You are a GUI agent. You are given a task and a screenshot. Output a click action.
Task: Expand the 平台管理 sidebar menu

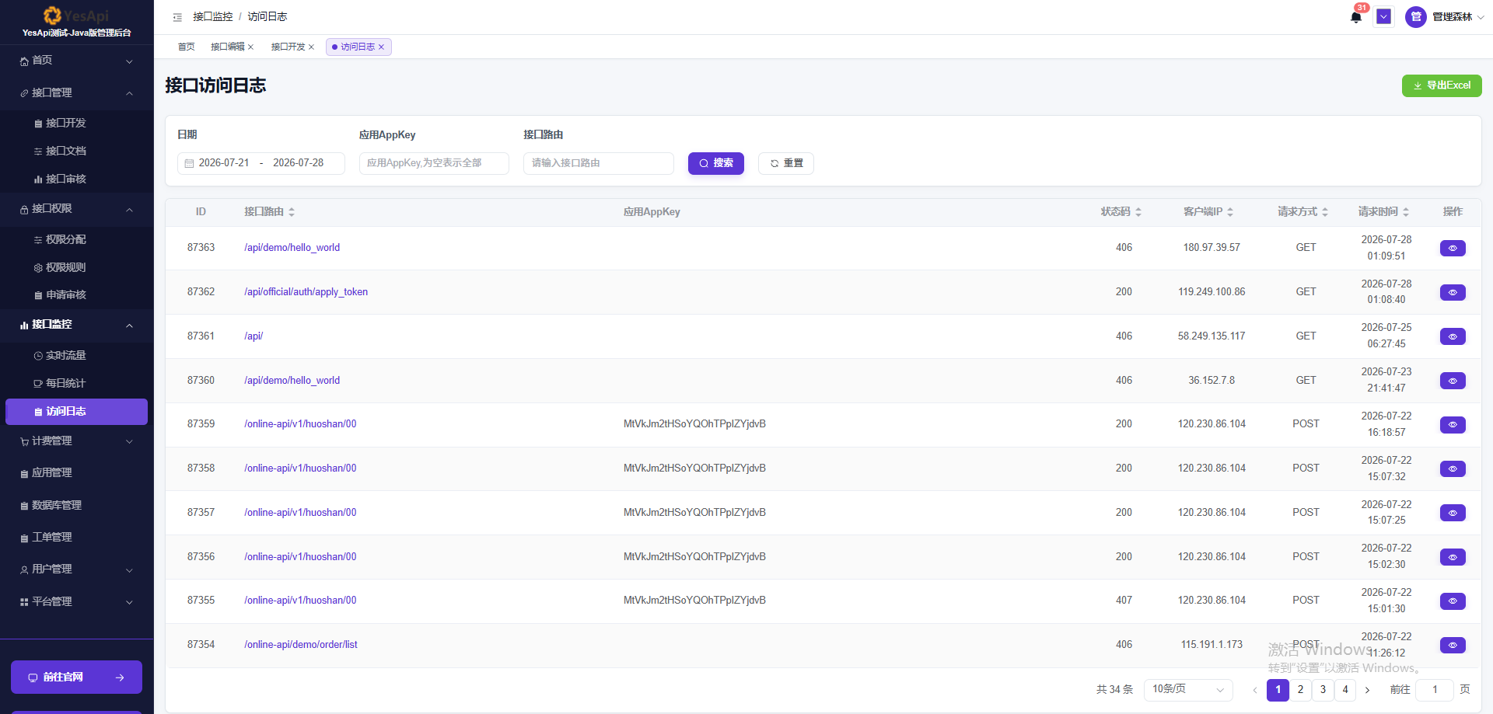[x=76, y=602]
